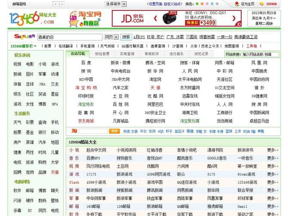Open the green 淘宝特卖 link
This screenshot has width=288, height=216.
pyautogui.click(x=86, y=104)
